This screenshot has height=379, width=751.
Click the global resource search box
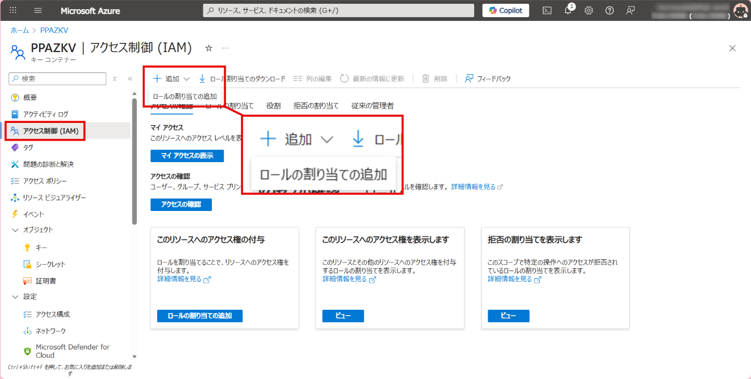tap(339, 10)
